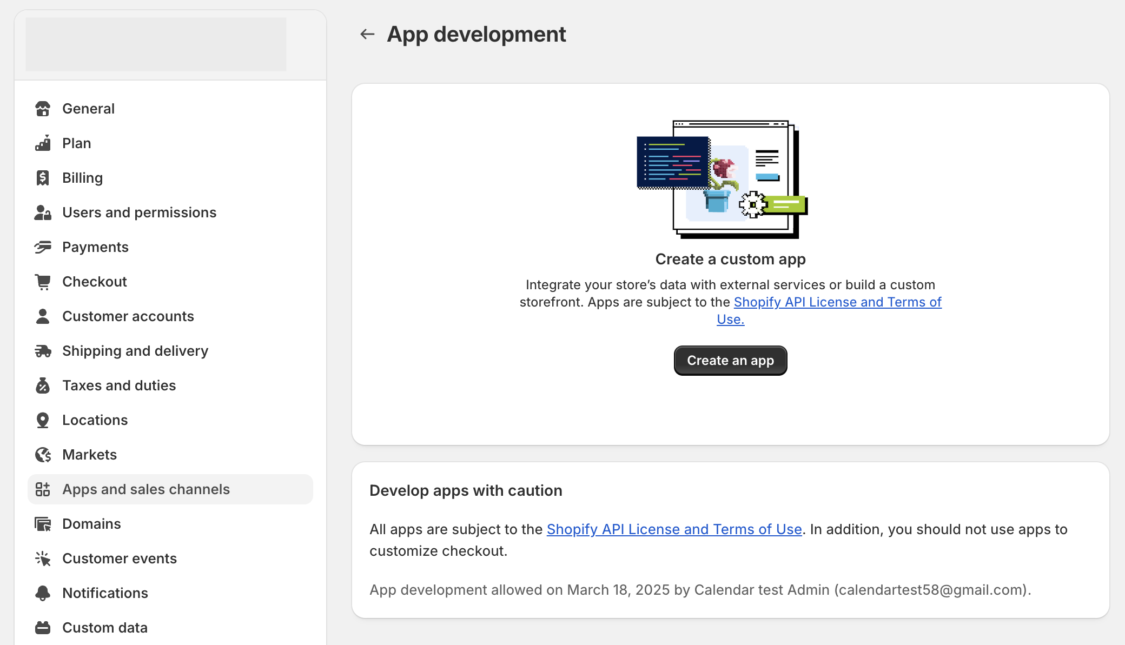This screenshot has height=645, width=1125.
Task: Click the Payments hand icon
Action: pos(43,247)
